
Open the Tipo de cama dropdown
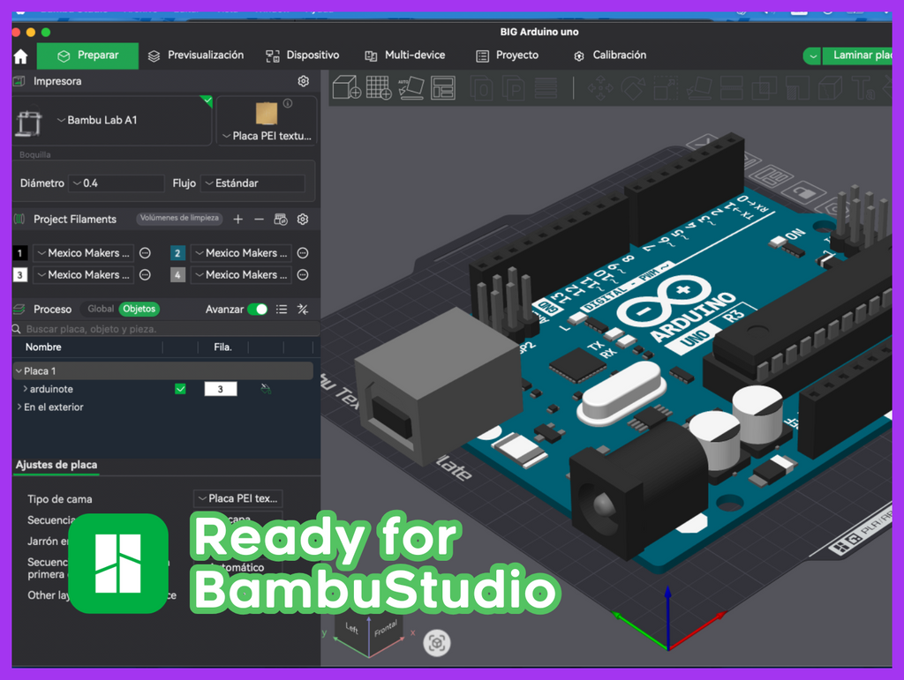(238, 498)
